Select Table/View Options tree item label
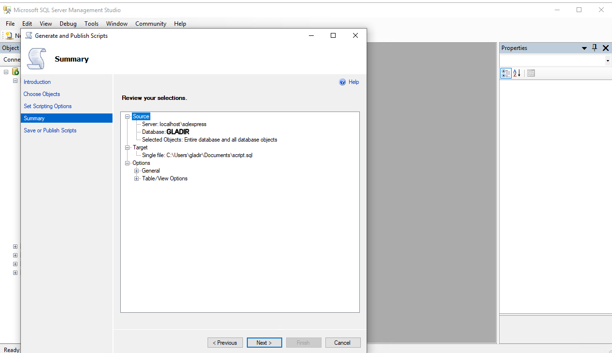This screenshot has width=612, height=353. tap(164, 178)
